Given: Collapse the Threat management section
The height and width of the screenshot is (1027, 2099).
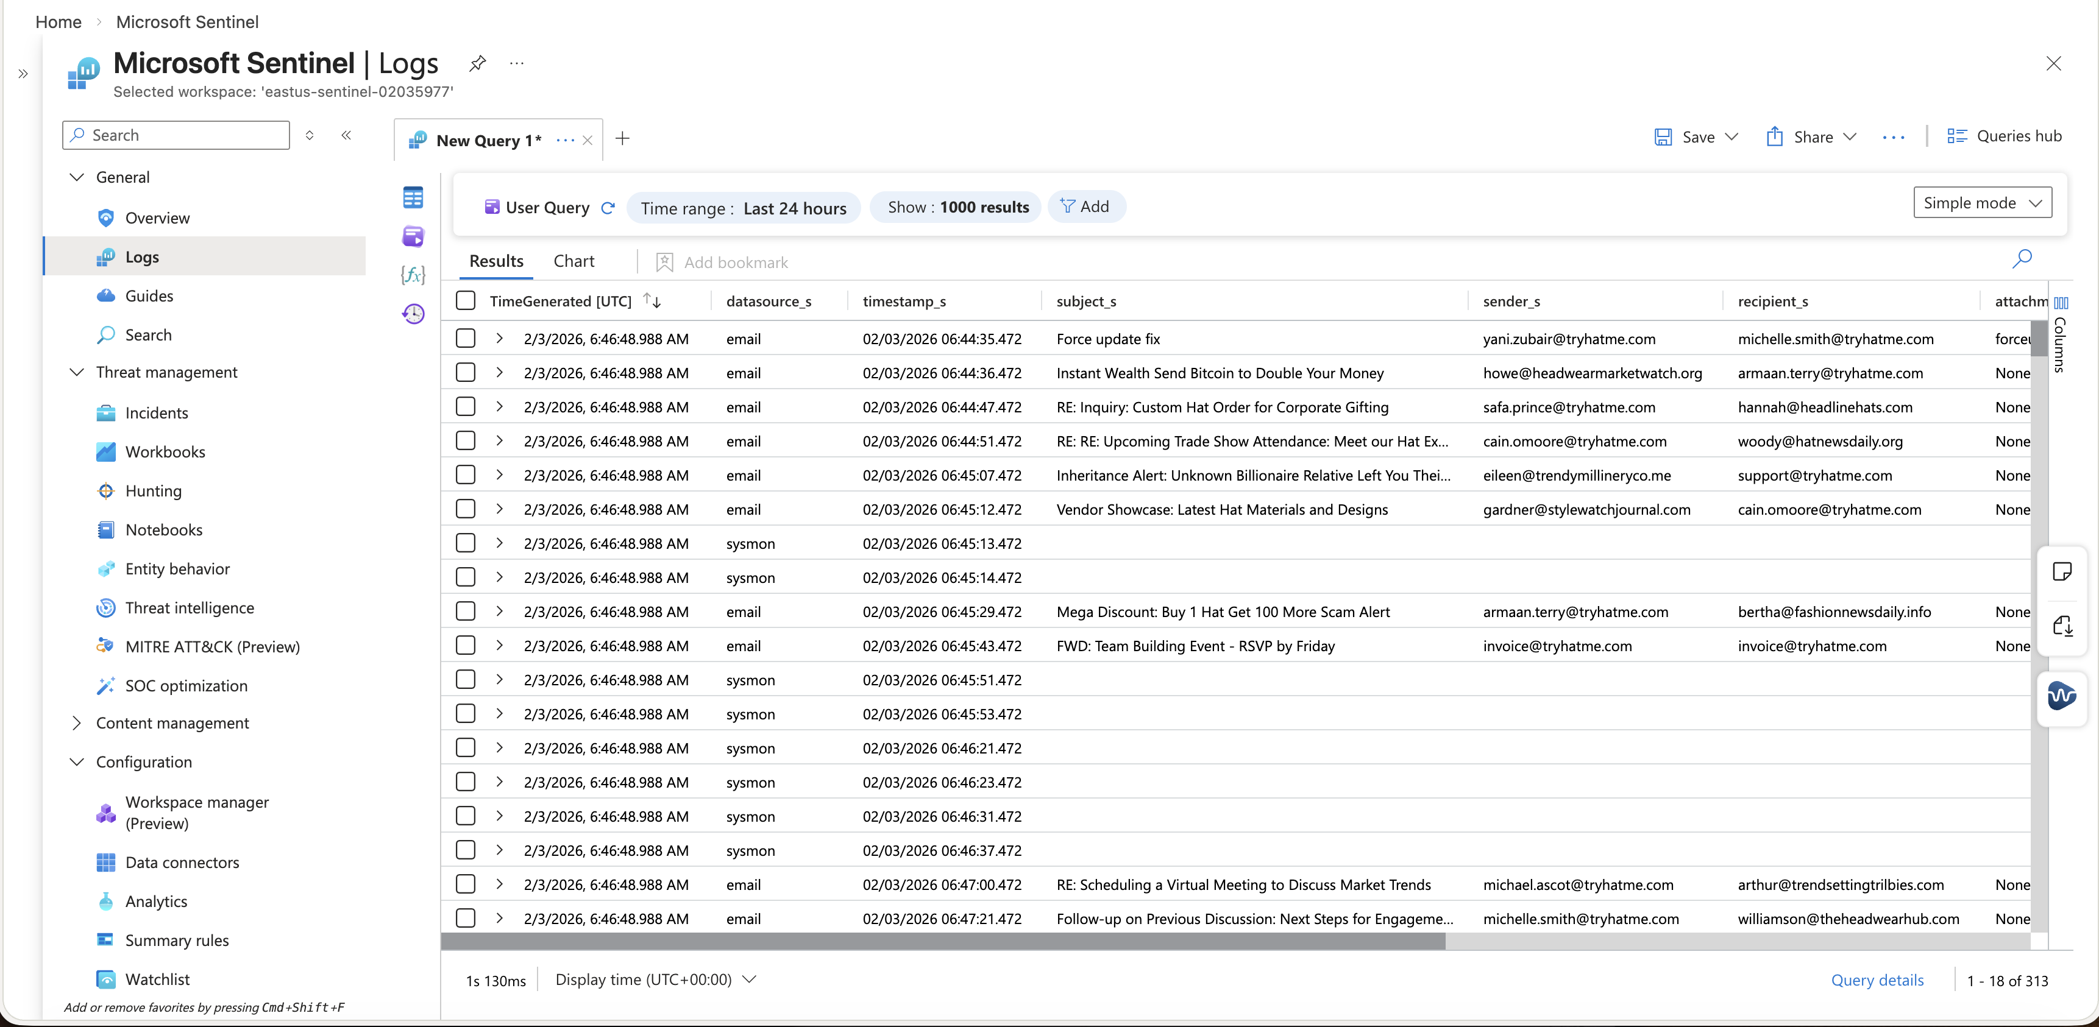Looking at the screenshot, I should (77, 372).
